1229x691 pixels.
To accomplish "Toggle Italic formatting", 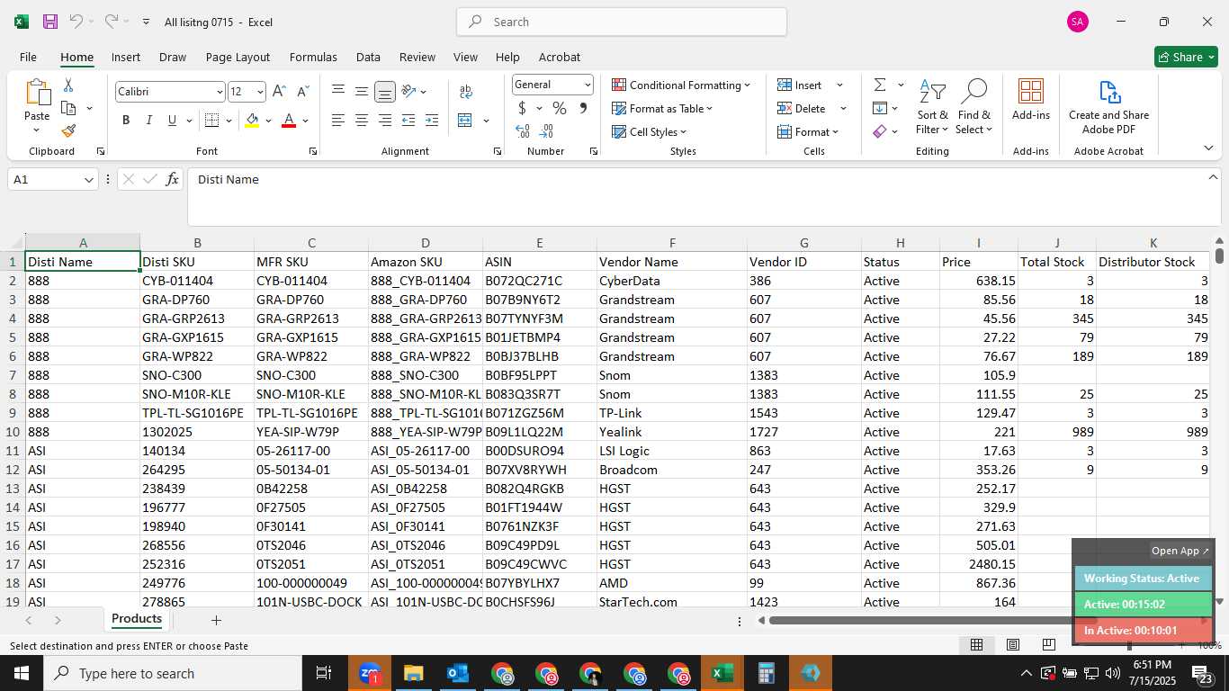I will coord(149,121).
